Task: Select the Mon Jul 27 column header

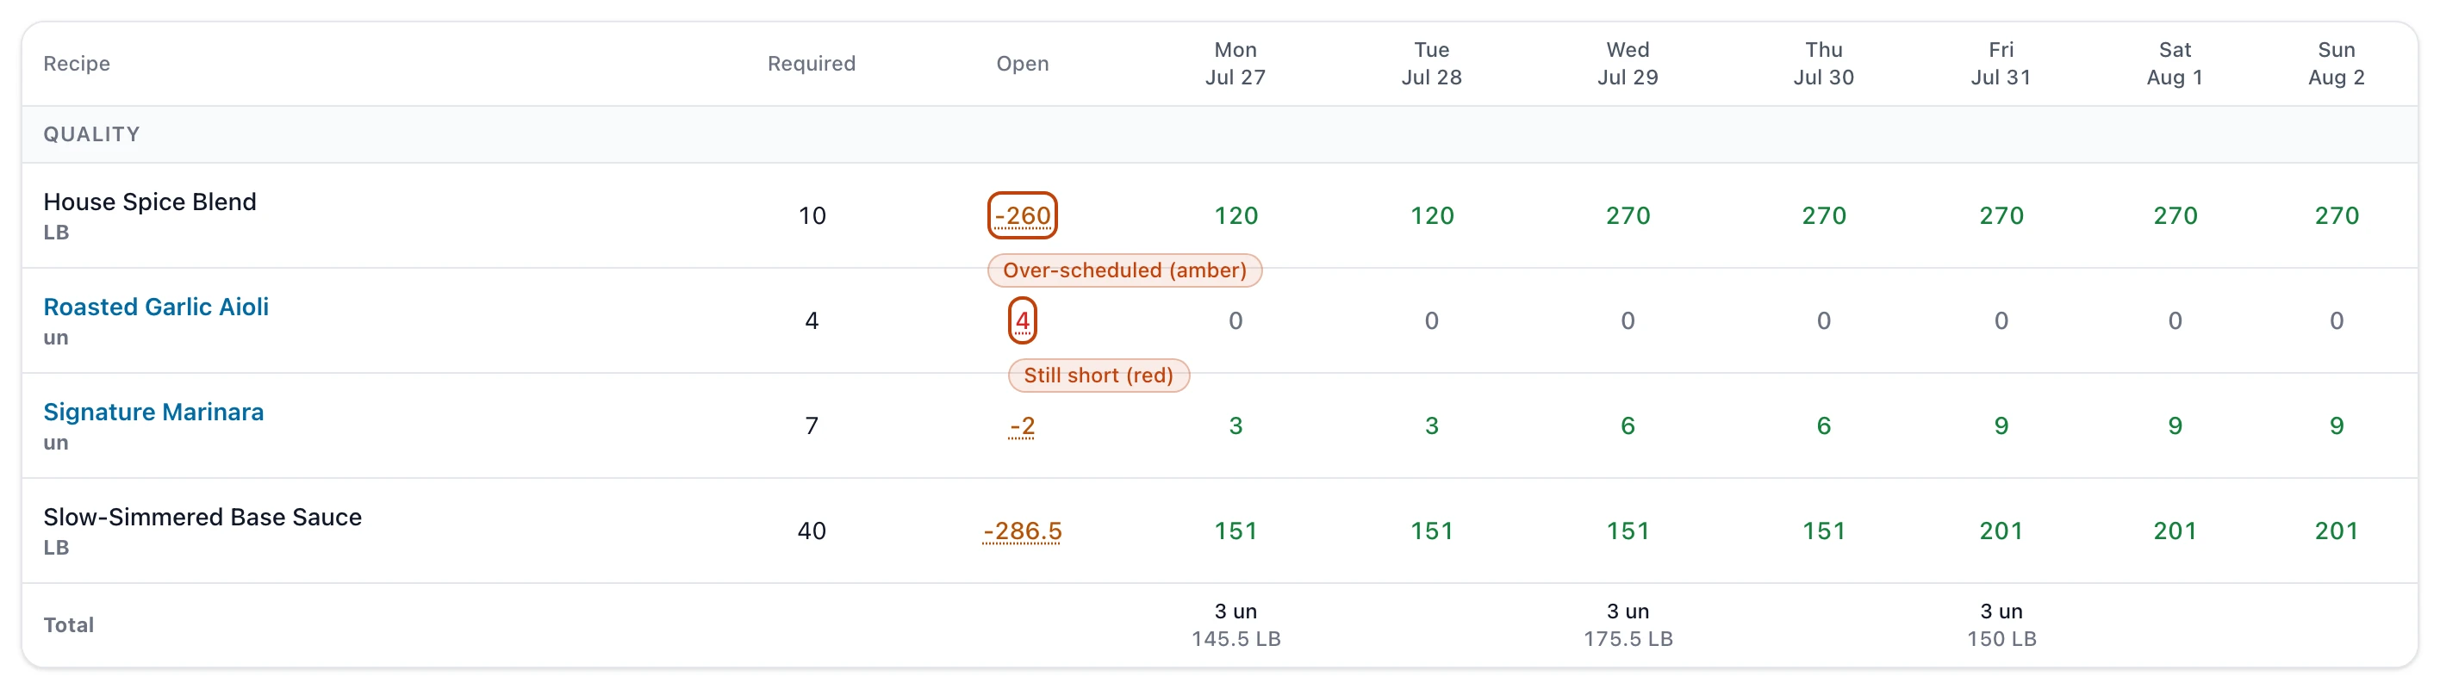Action: 1236,64
